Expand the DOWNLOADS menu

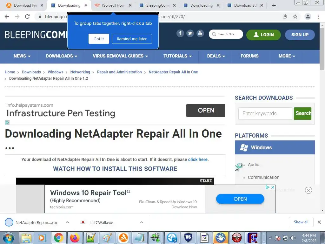click(62, 56)
